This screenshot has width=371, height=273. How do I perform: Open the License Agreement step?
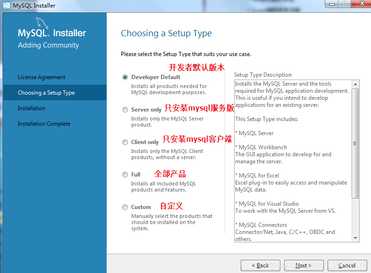pos(42,77)
